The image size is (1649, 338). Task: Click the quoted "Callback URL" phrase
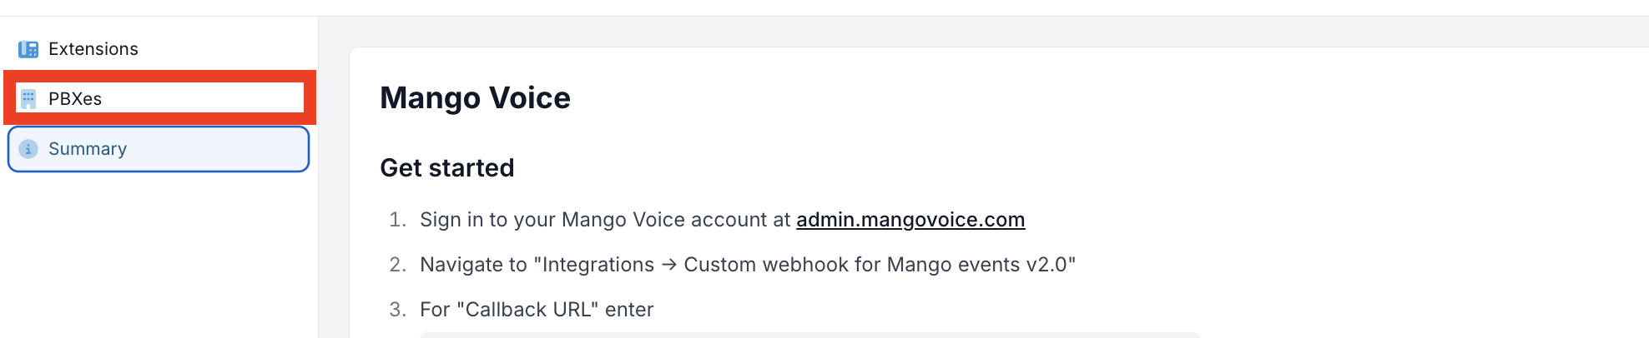528,310
